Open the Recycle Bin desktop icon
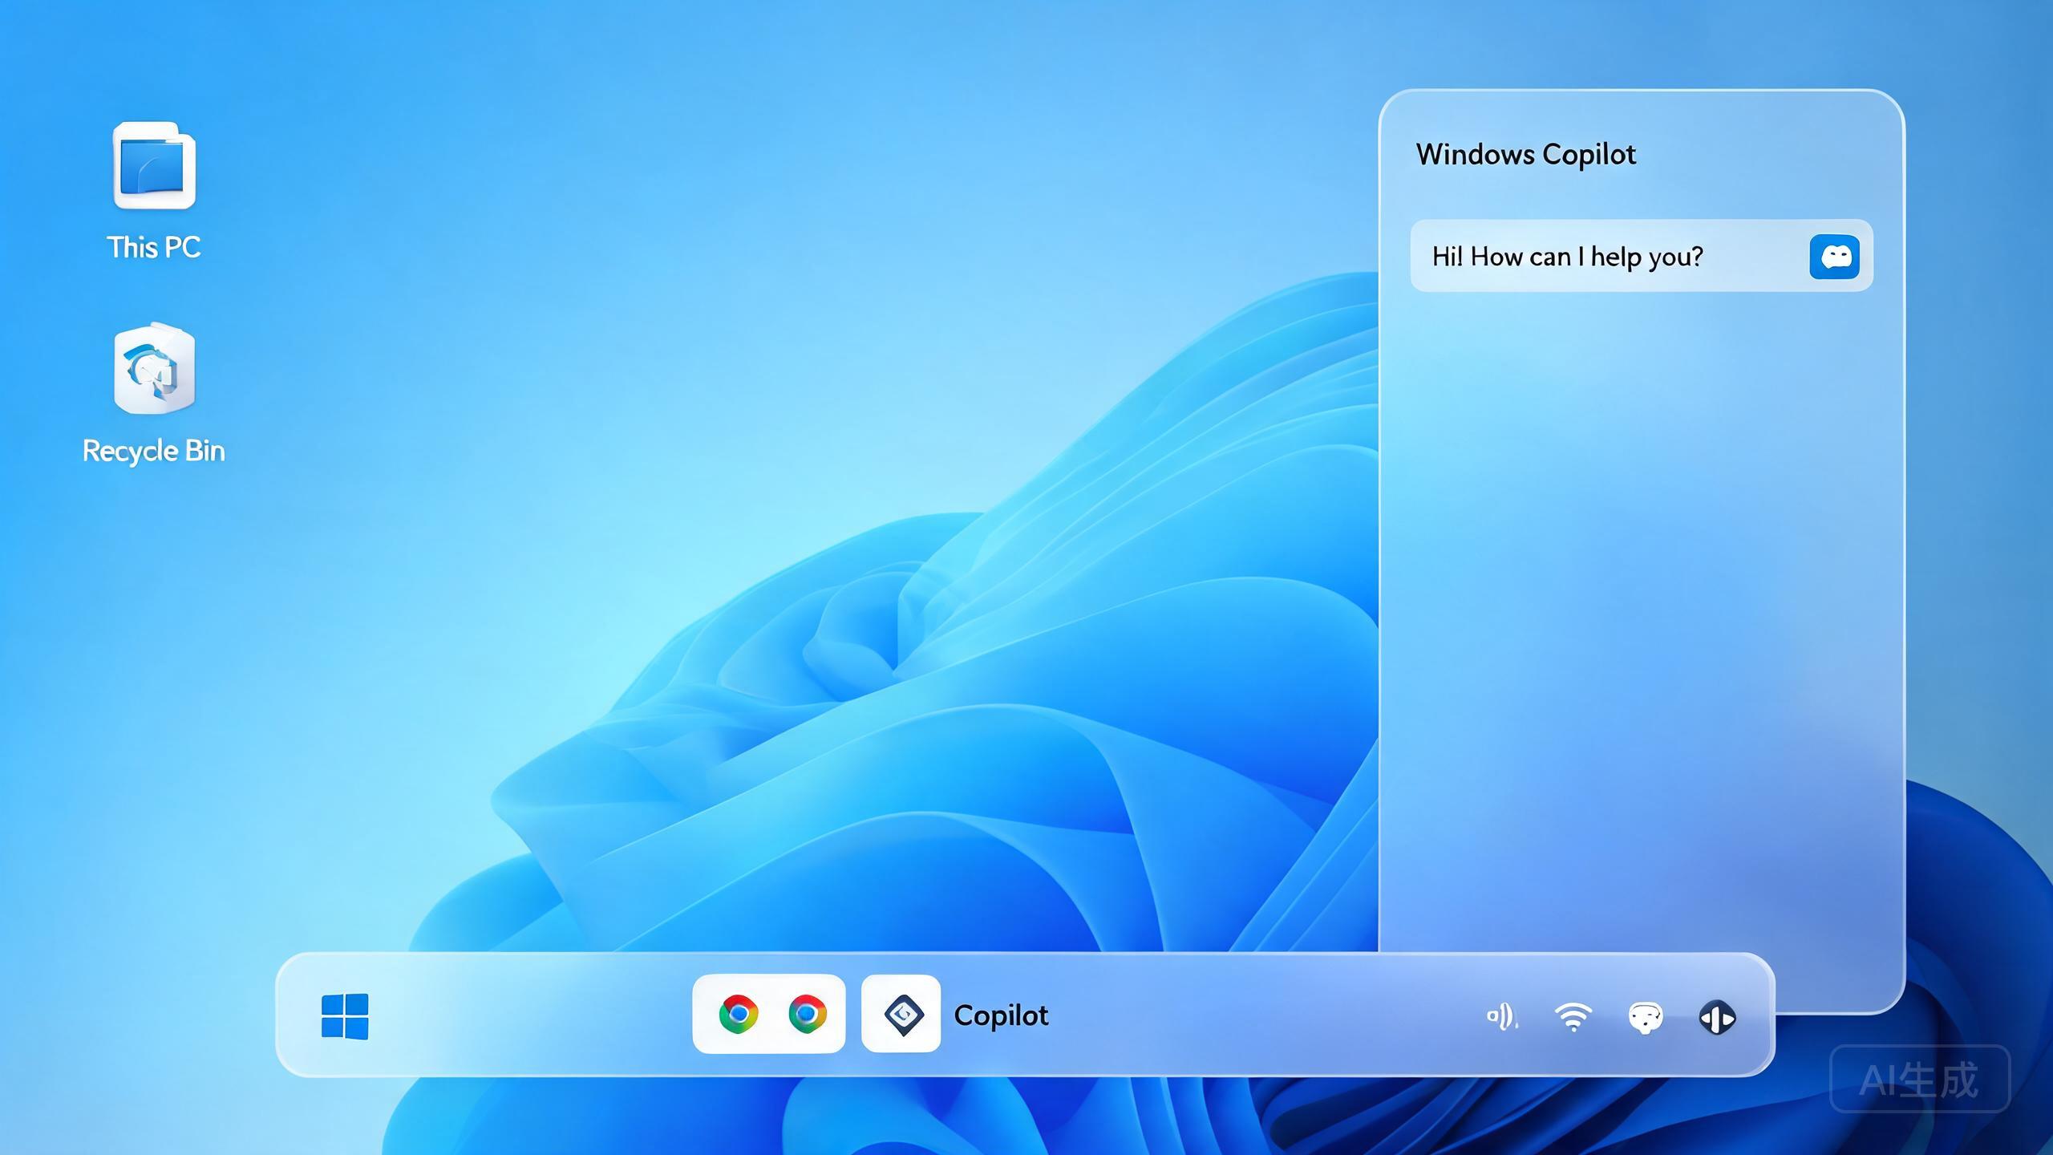 coord(154,368)
